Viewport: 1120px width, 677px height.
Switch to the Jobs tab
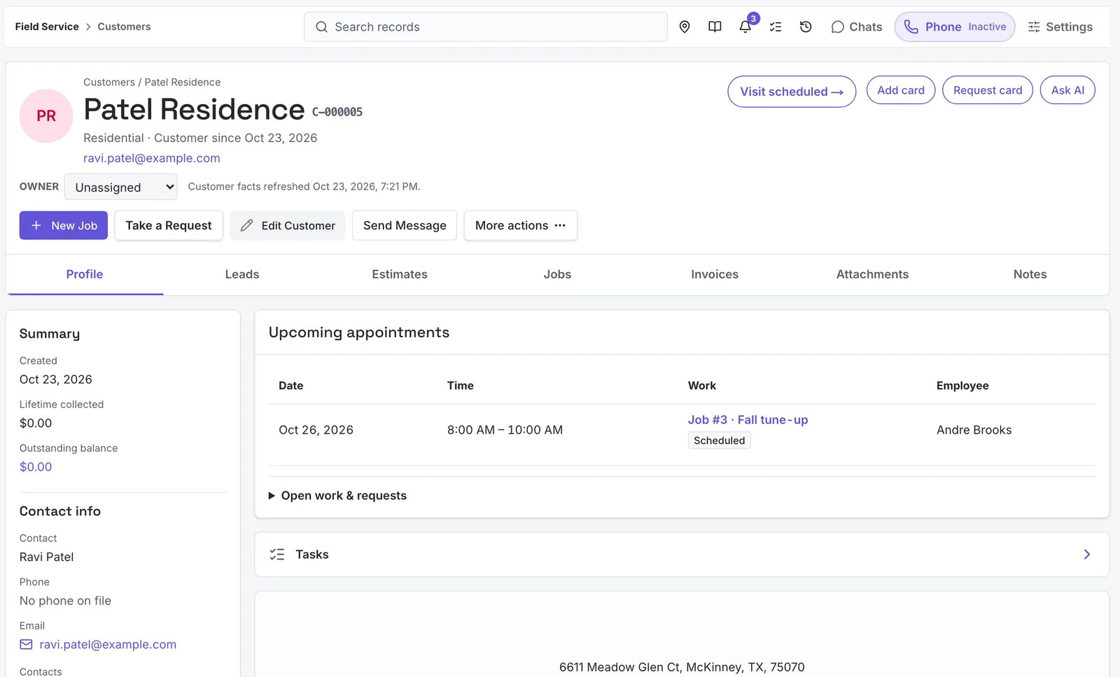click(557, 274)
